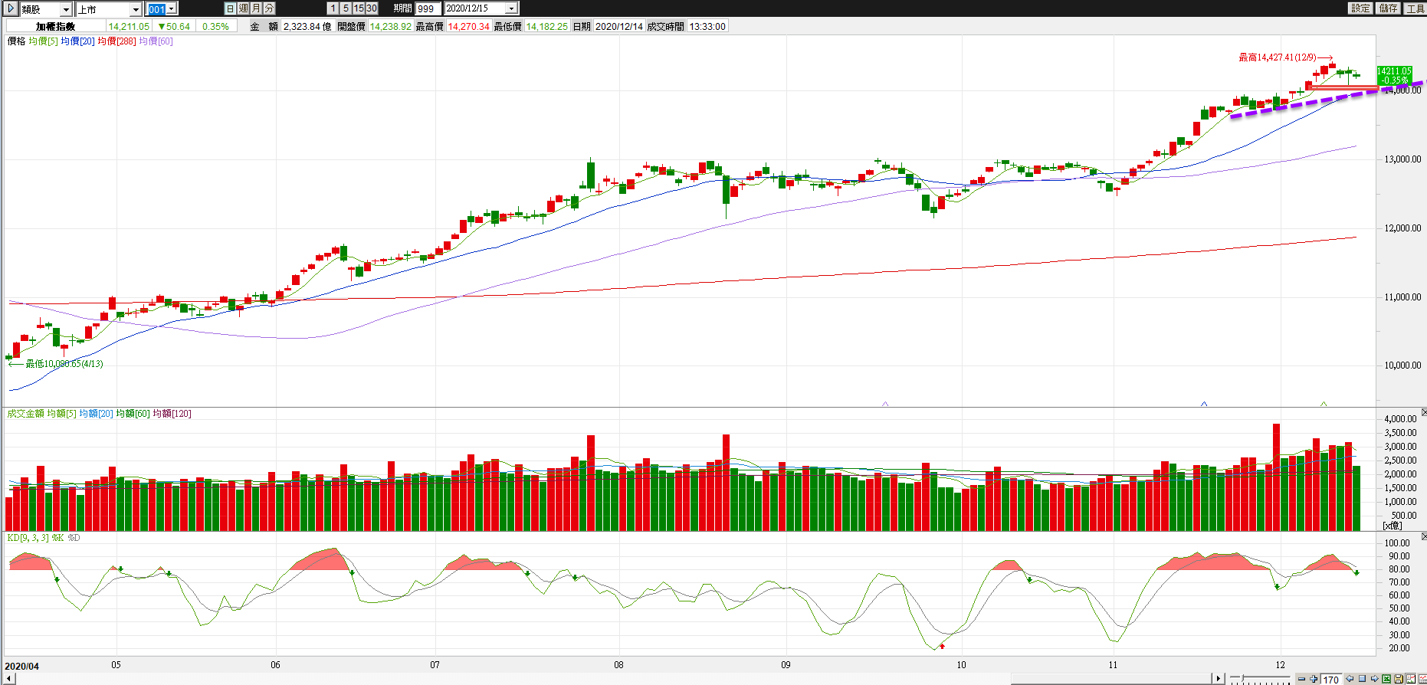Viewport: 1427px width, 685px height.
Task: Open the 設定 settings menu
Action: pos(1360,8)
